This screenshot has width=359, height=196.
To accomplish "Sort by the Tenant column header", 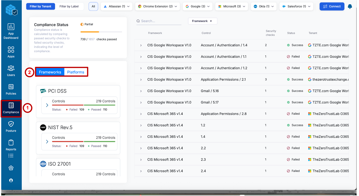I will tap(313, 33).
